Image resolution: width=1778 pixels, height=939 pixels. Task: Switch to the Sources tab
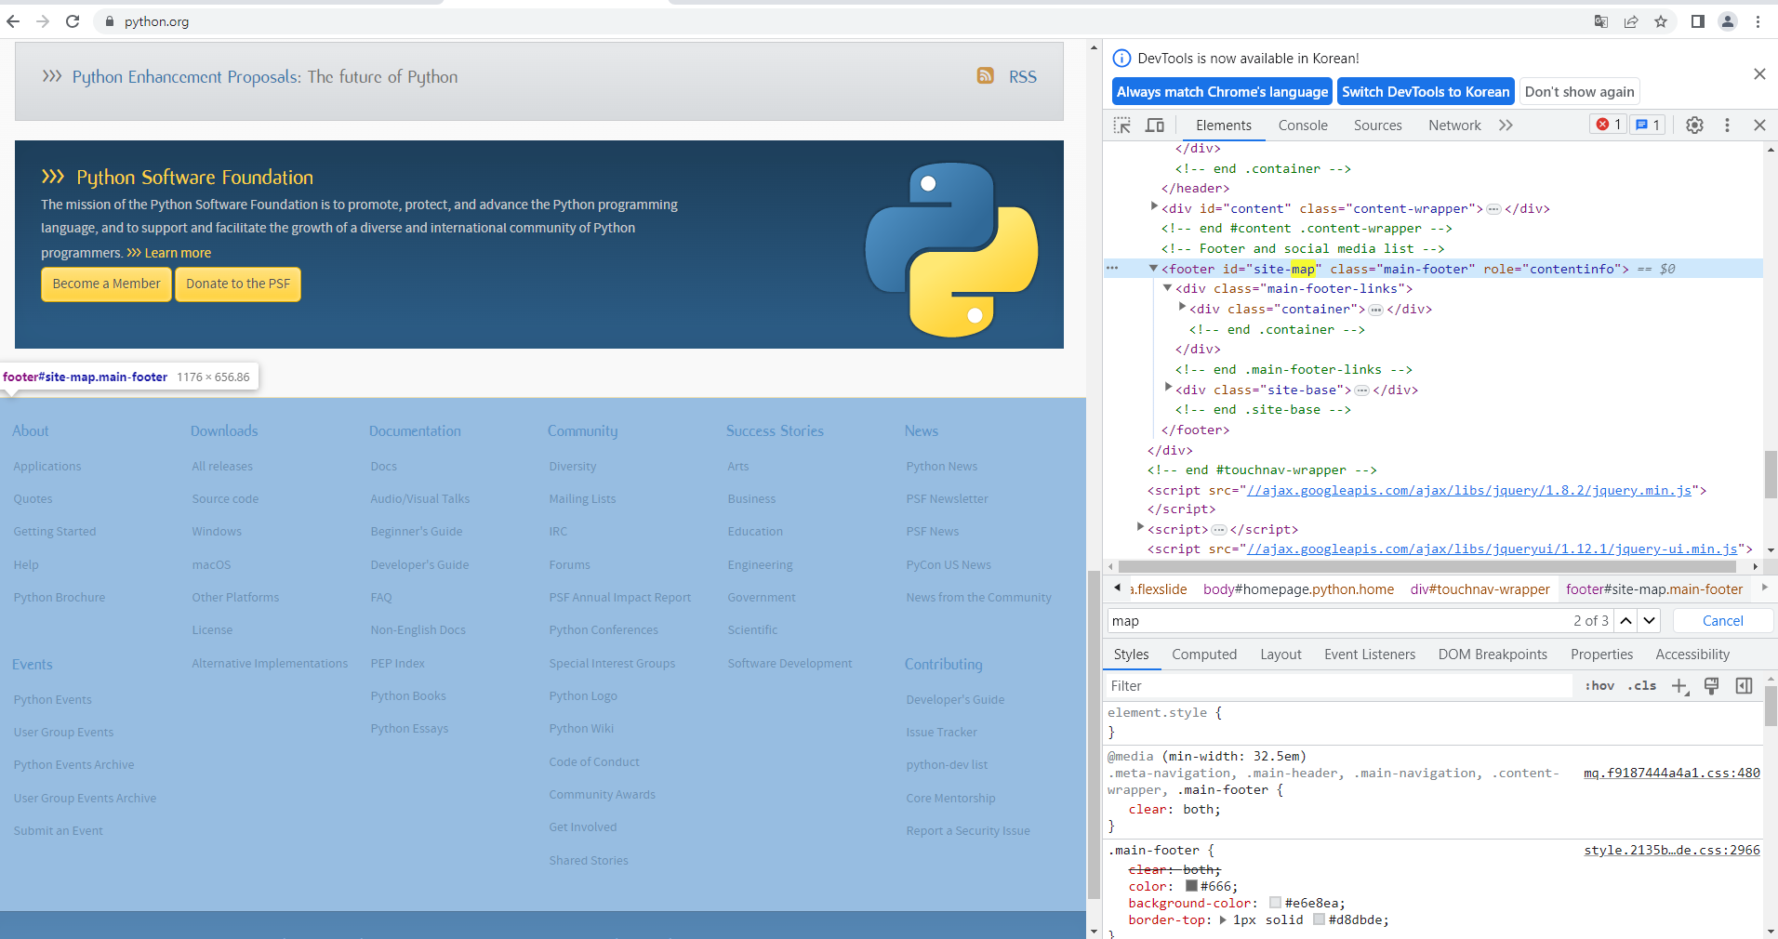(x=1377, y=126)
